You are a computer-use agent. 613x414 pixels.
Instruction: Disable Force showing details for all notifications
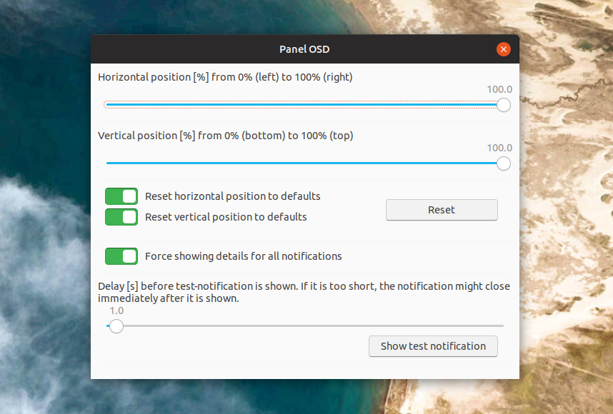(x=121, y=256)
